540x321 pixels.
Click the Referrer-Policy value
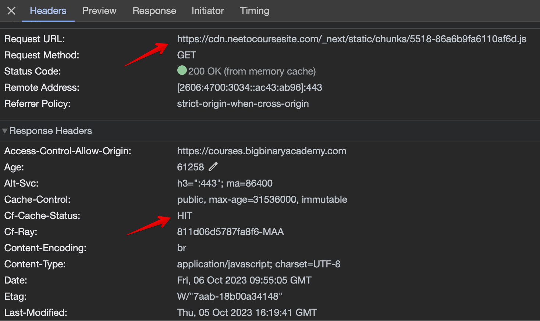(x=243, y=104)
